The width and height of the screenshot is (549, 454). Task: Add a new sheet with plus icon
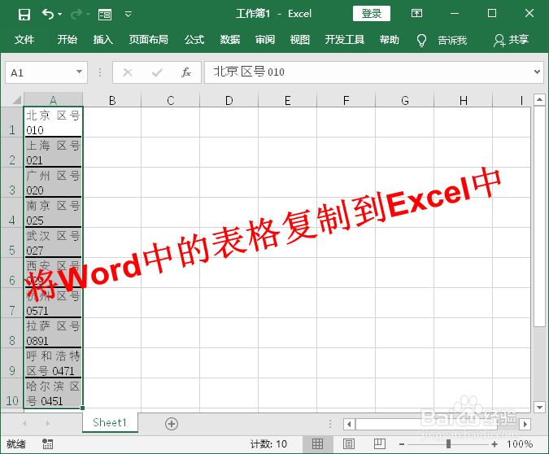(x=172, y=424)
